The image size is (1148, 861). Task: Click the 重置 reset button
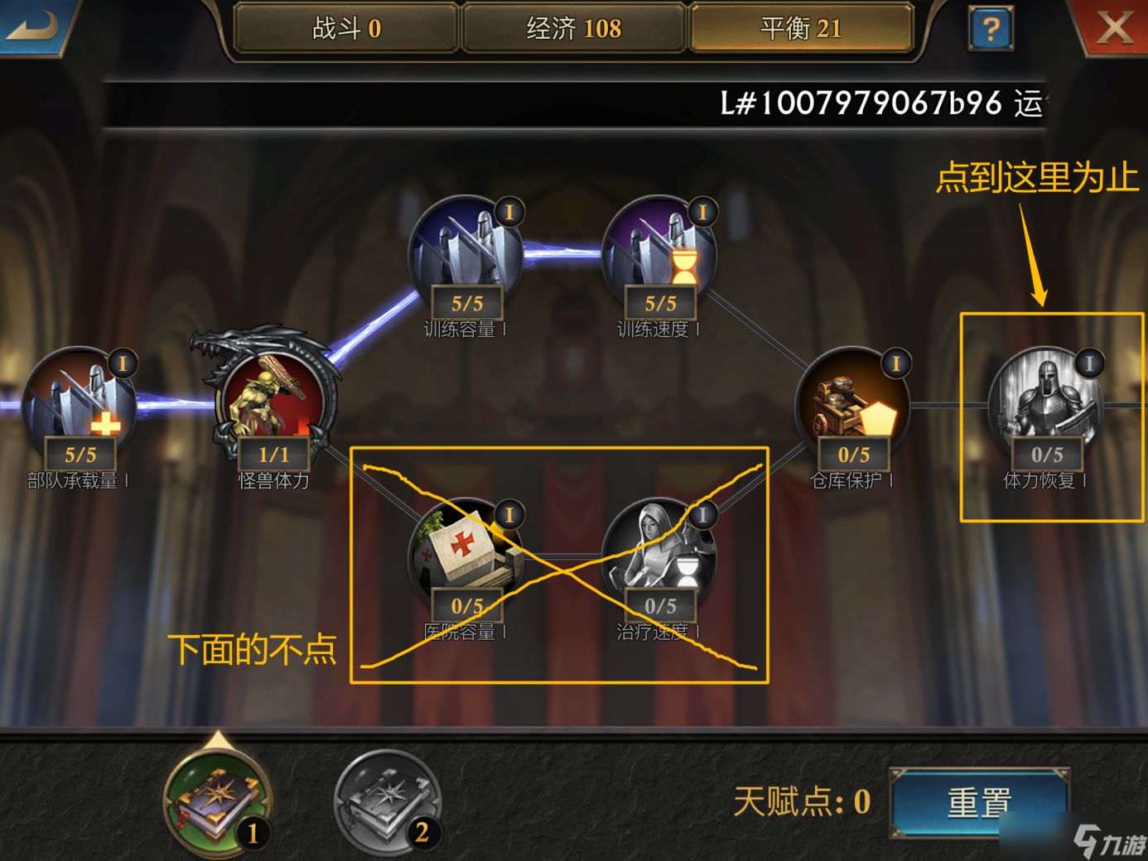tap(980, 802)
